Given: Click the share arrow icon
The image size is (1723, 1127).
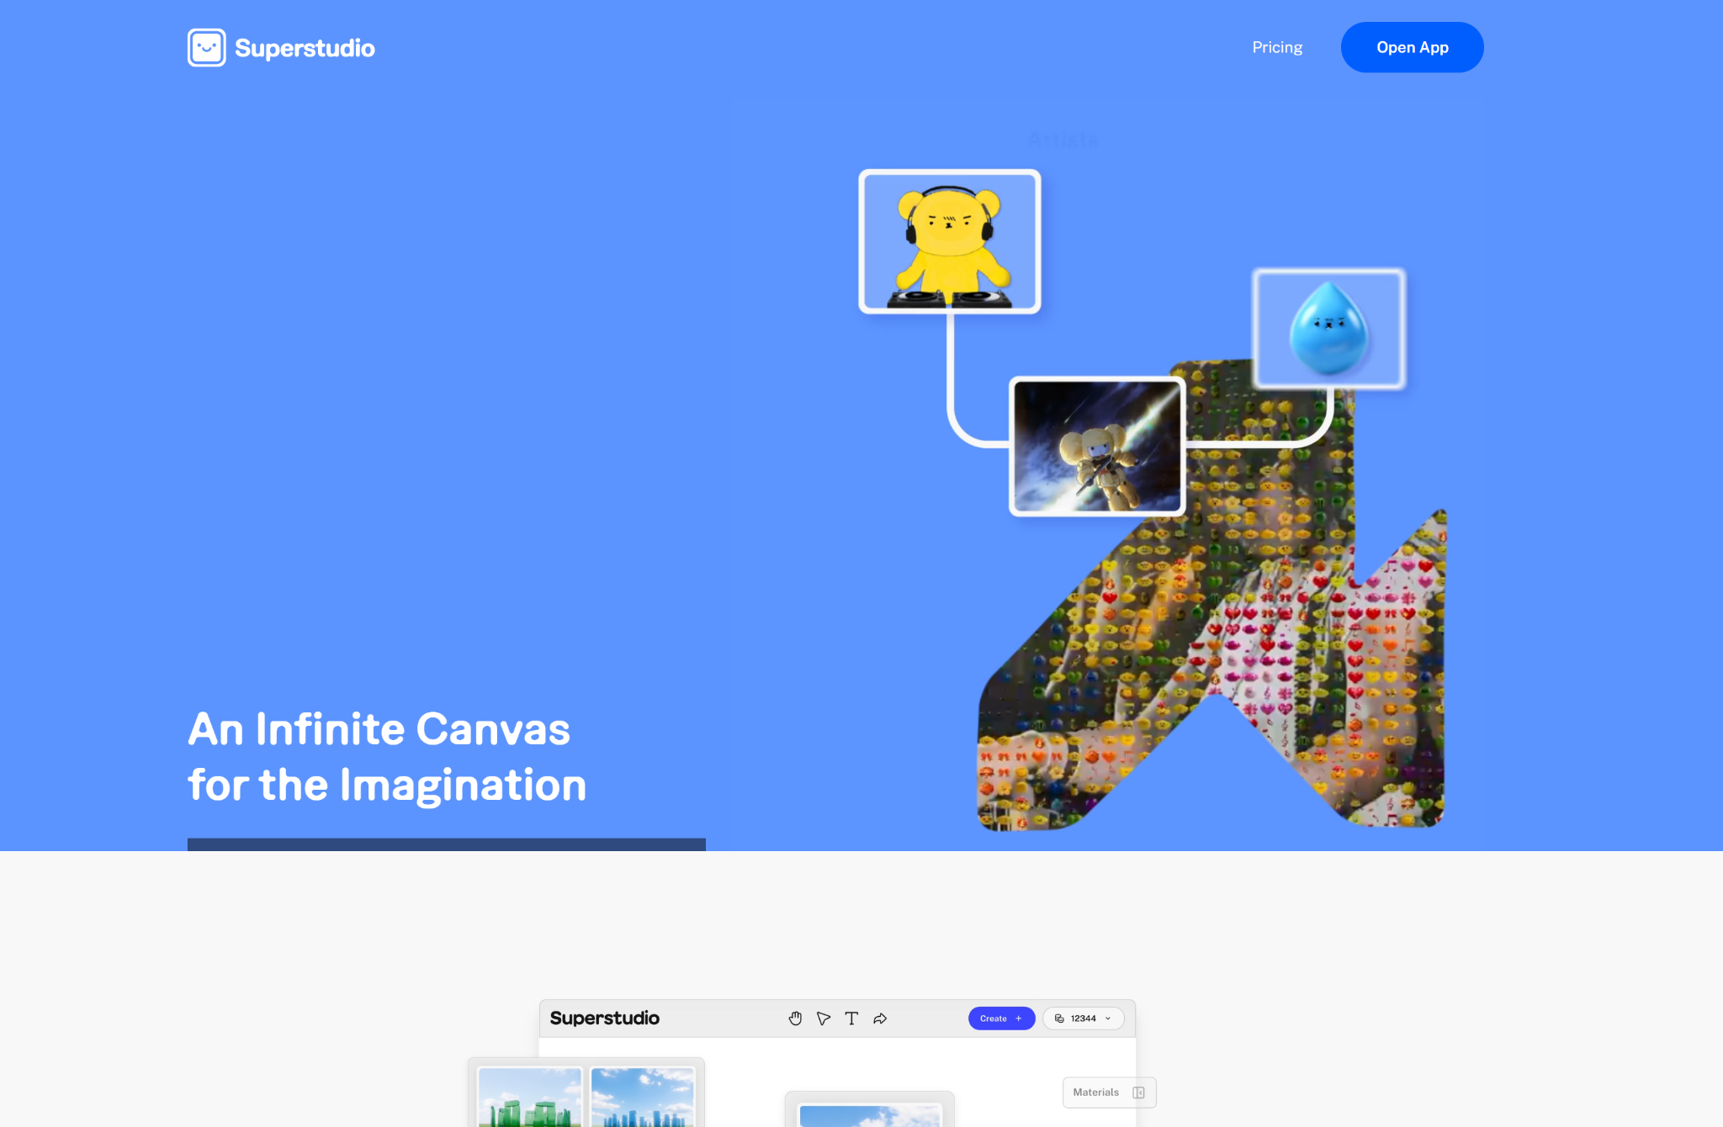Looking at the screenshot, I should pyautogui.click(x=880, y=1019).
